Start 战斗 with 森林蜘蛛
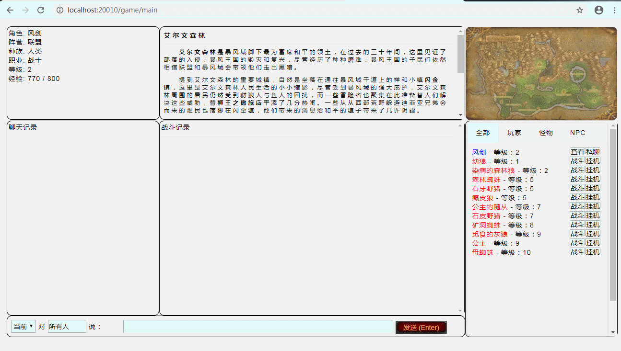The image size is (621, 351). point(577,179)
